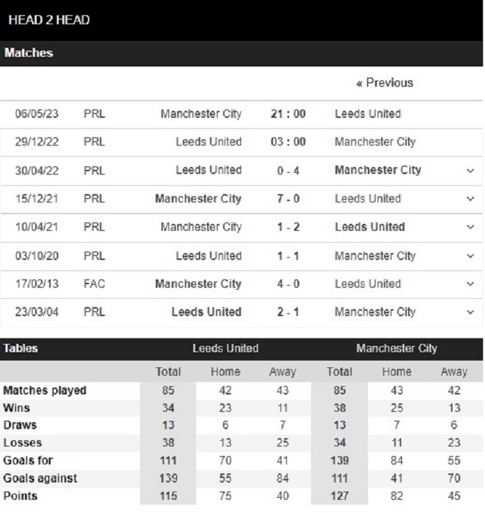Click the 21 : 00 kickoff time
Screen dimensions: 485x513
click(288, 114)
